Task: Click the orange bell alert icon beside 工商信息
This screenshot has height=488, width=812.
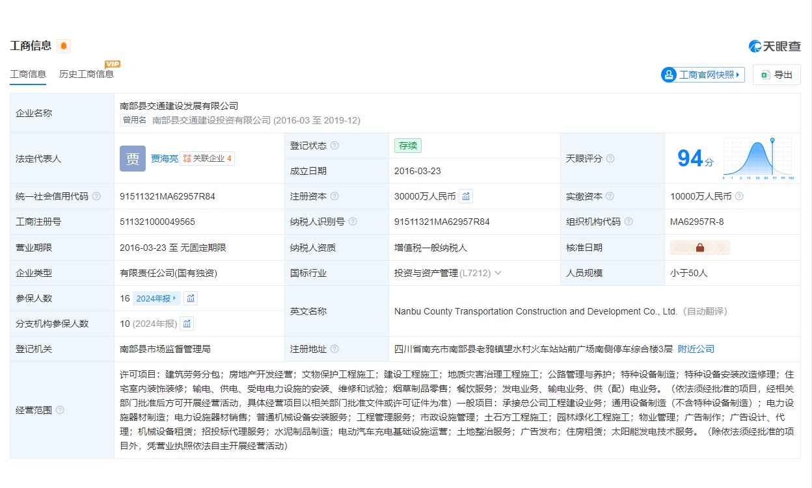Action: click(x=63, y=46)
